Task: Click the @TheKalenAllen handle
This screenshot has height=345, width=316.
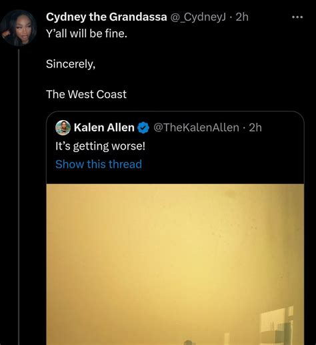Action: [x=196, y=127]
